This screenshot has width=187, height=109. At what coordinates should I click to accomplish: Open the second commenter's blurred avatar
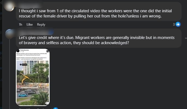point(10,34)
